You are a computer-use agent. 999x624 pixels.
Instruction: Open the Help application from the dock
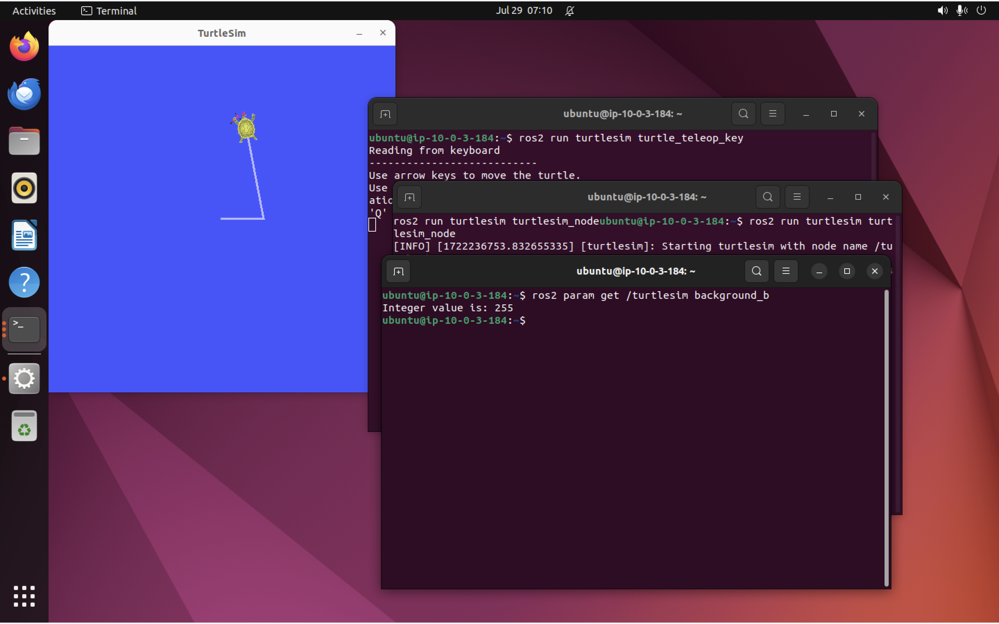pos(24,282)
